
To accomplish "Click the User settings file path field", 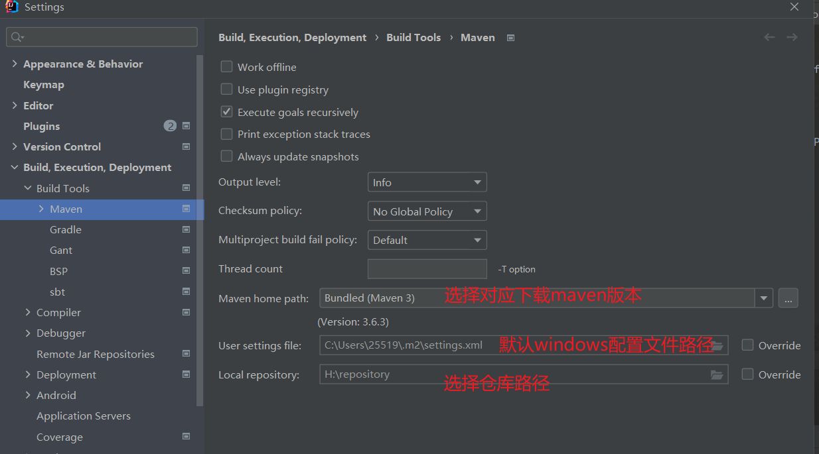I will pos(524,345).
